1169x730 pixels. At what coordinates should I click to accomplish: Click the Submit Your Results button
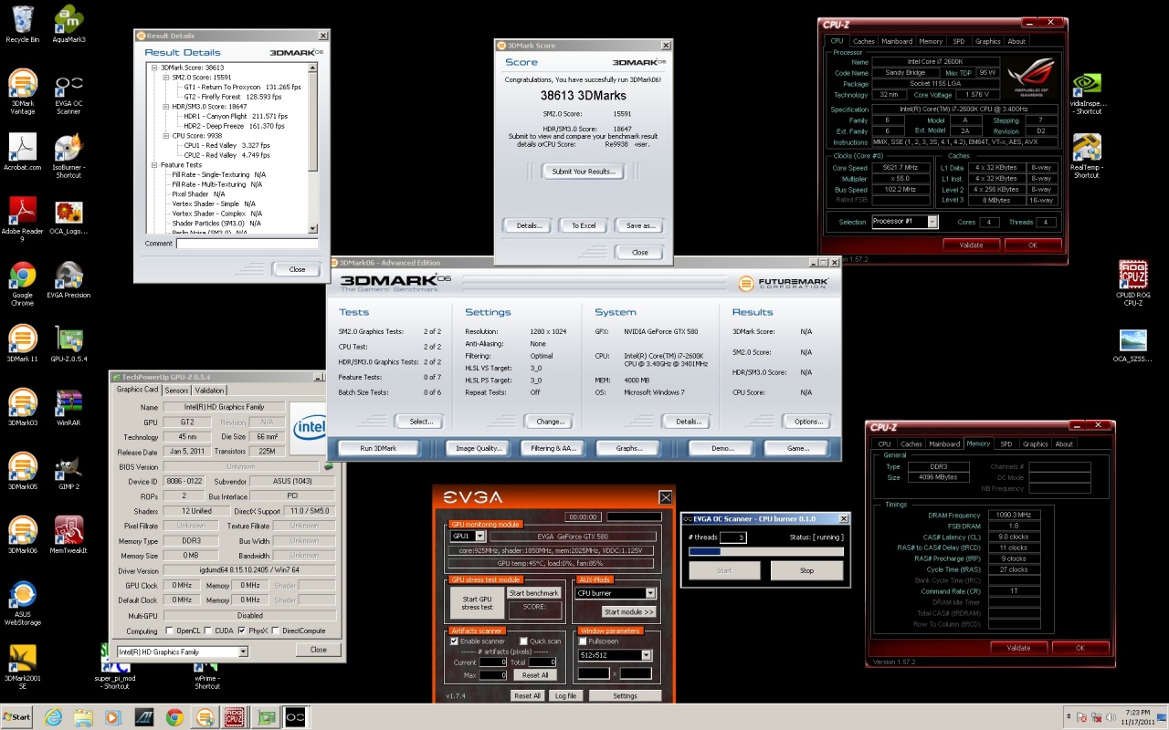coord(583,172)
